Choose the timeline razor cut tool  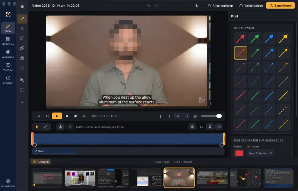click(46, 127)
